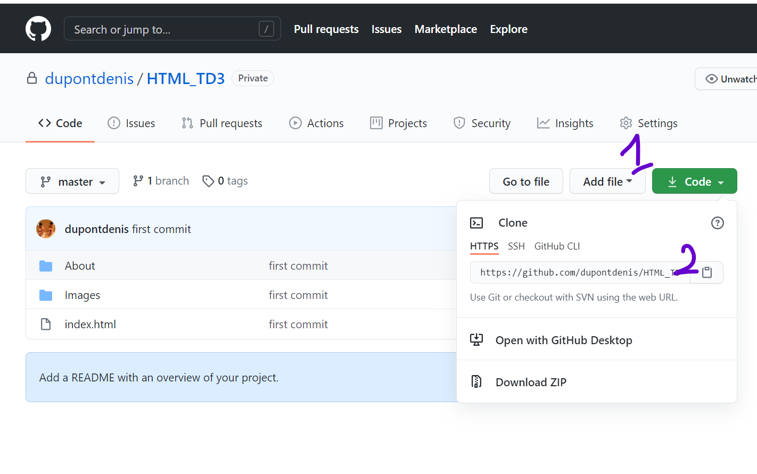Open Explore in top navigation
Viewport: 757px width, 474px height.
tap(508, 29)
